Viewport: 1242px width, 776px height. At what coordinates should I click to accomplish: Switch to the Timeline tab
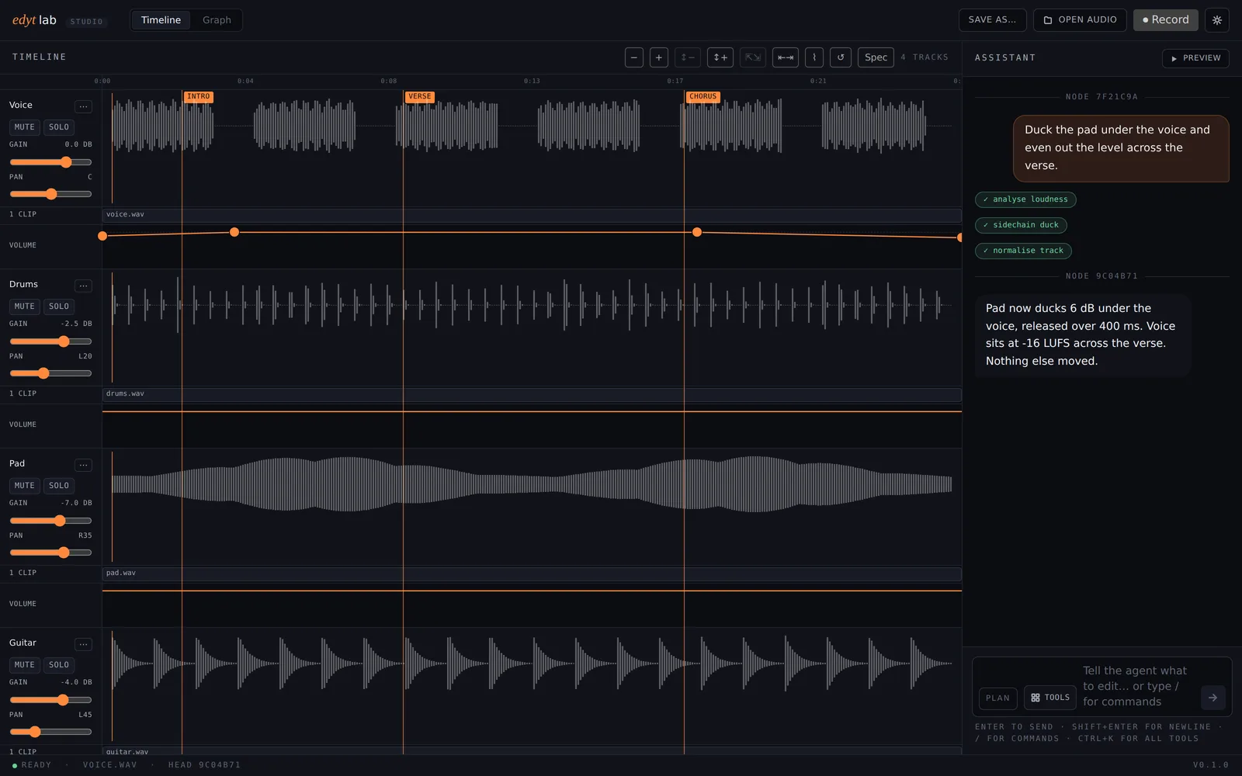[161, 20]
